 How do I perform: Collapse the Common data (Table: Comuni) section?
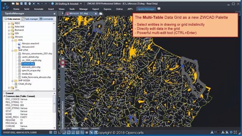pyautogui.click(x=4, y=96)
